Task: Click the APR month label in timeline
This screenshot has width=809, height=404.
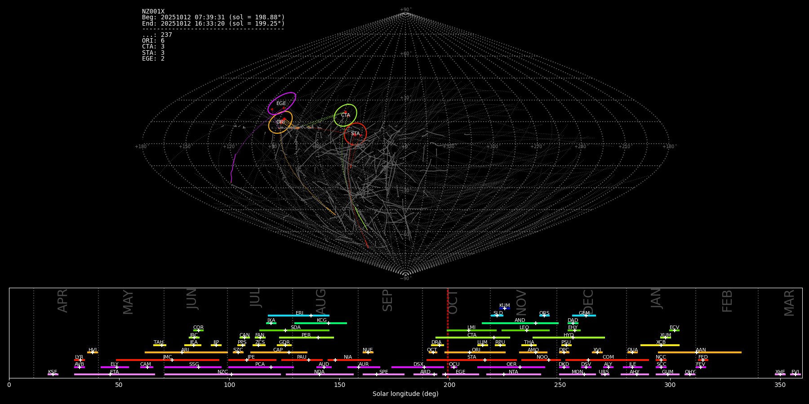Action: tap(63, 301)
